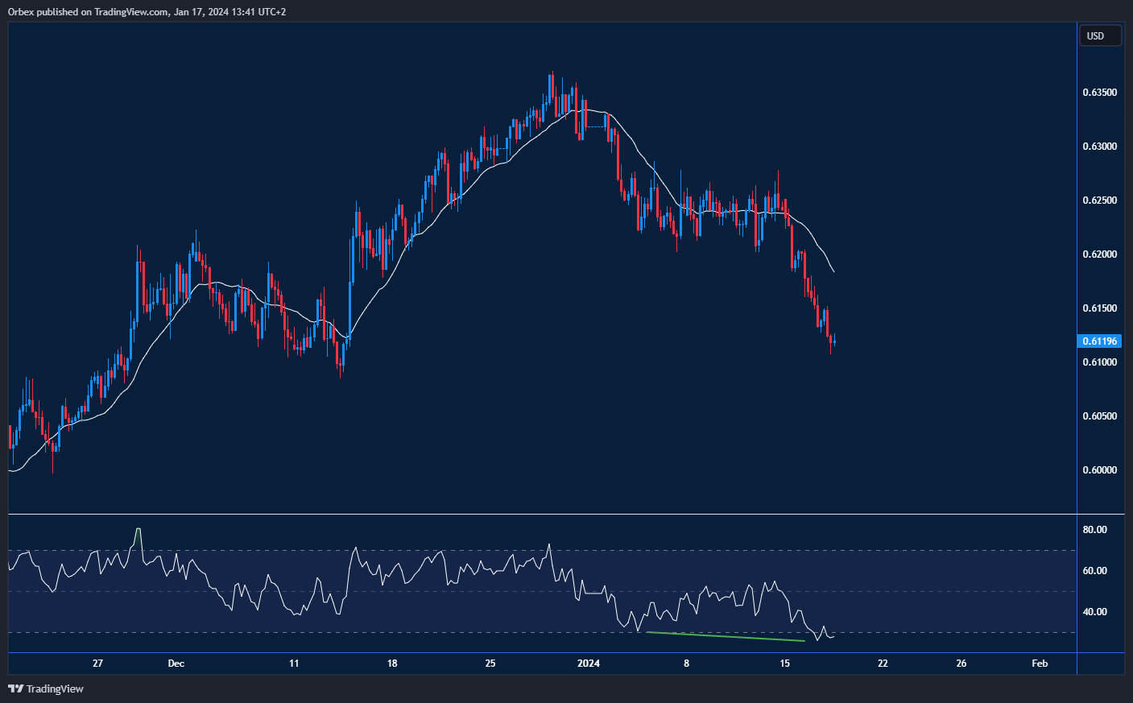1133x703 pixels.
Task: Click the 80.00 label on the RSI scale
Action: [x=1094, y=529]
